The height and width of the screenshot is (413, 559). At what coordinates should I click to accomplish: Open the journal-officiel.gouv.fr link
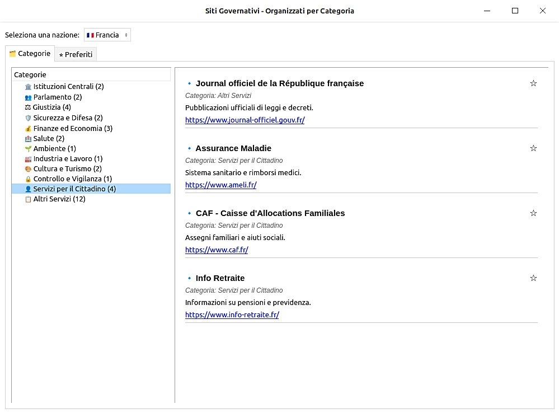click(245, 120)
